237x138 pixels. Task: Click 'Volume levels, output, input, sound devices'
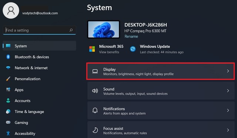pos(135,94)
